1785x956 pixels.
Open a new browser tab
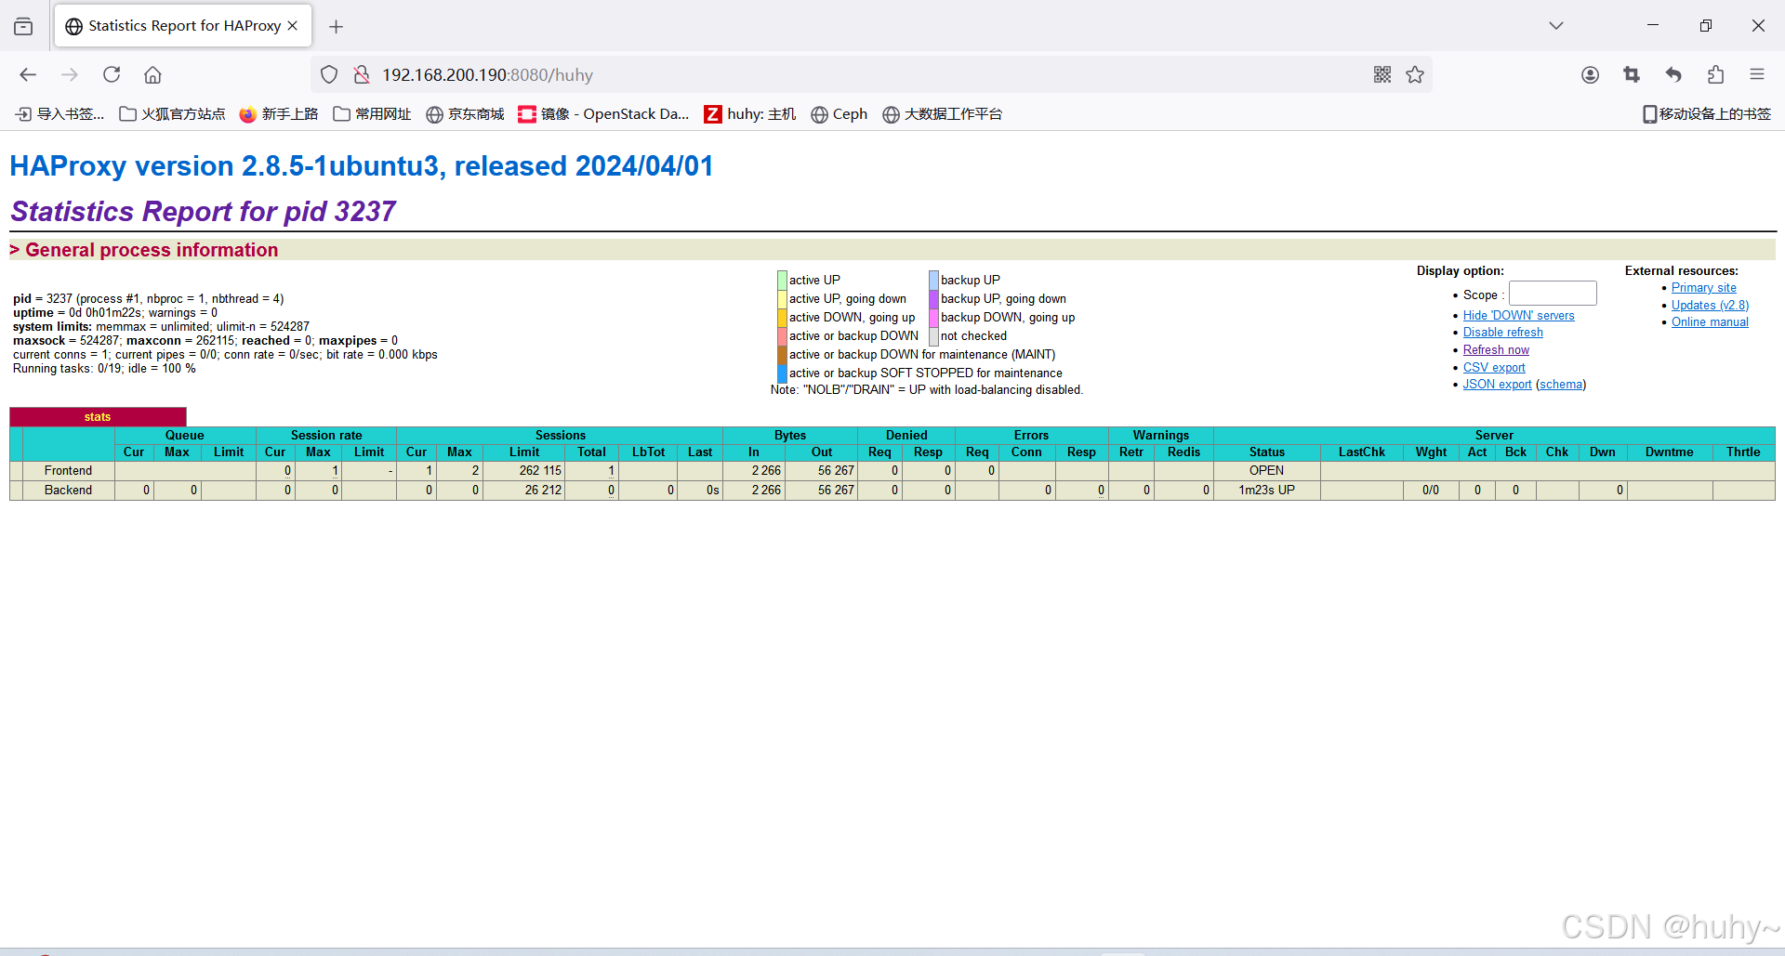pyautogui.click(x=337, y=26)
